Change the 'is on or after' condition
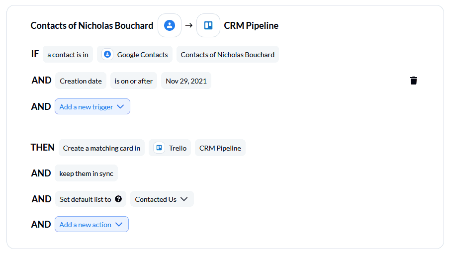This screenshot has width=450, height=254. pyautogui.click(x=133, y=81)
